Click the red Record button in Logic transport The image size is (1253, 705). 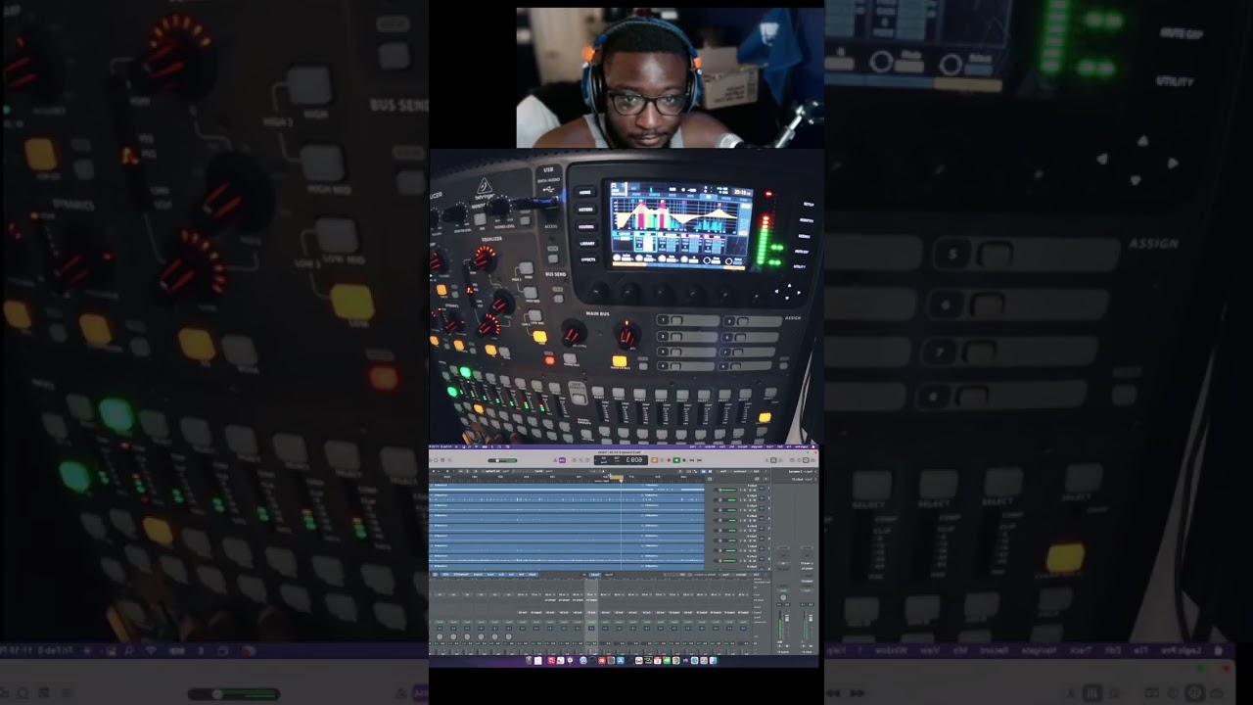(x=669, y=460)
